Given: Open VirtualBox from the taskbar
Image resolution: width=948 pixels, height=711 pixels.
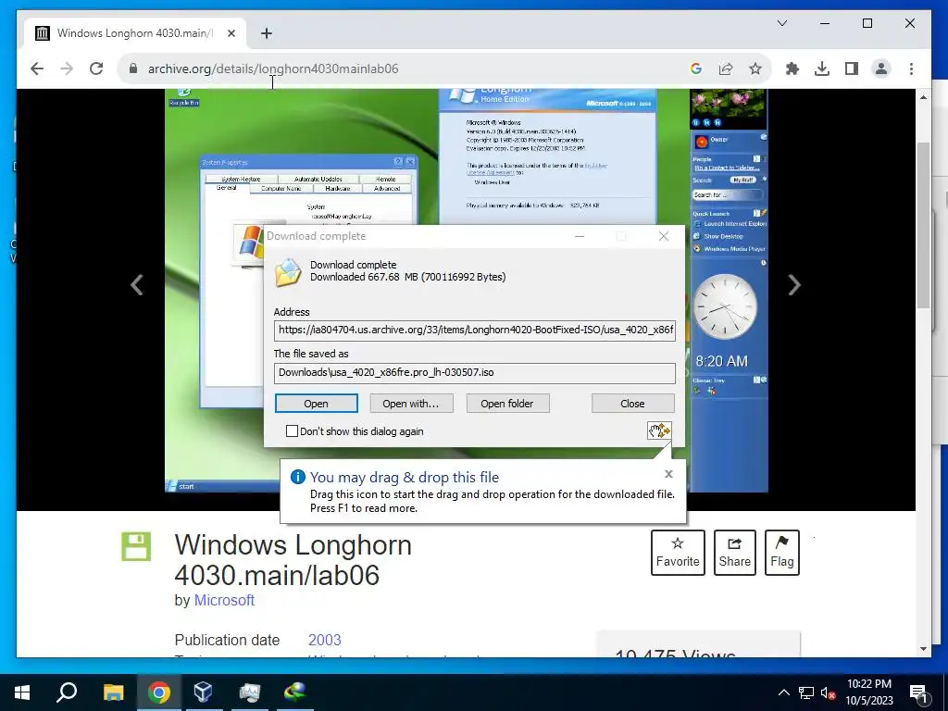Looking at the screenshot, I should click(203, 692).
